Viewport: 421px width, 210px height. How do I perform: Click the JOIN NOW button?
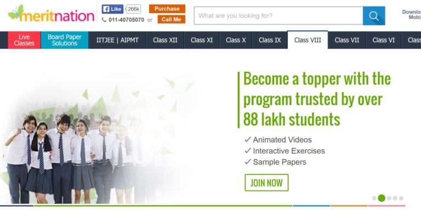tap(266, 183)
